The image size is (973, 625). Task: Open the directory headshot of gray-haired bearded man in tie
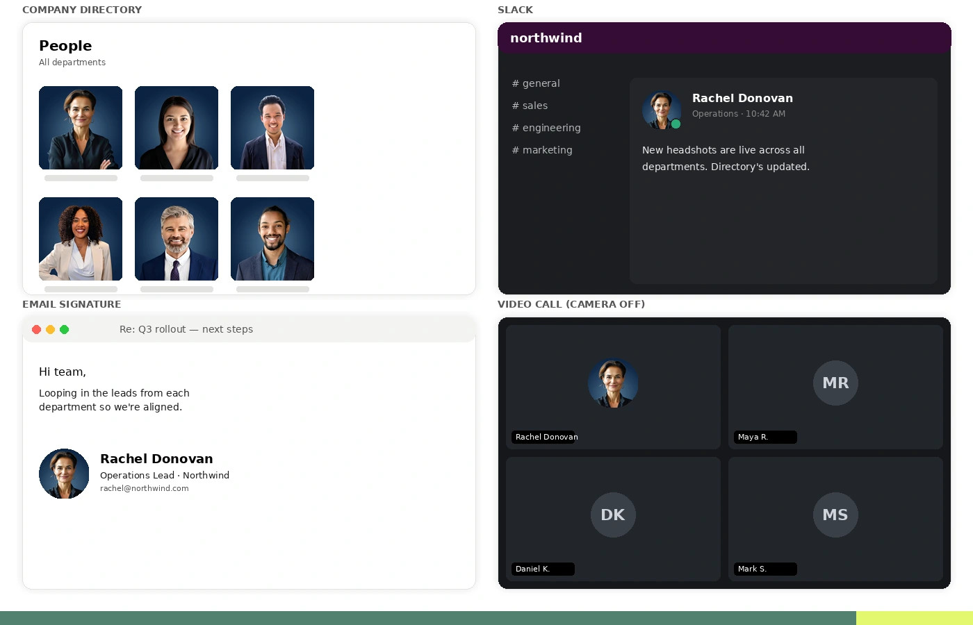pos(177,239)
